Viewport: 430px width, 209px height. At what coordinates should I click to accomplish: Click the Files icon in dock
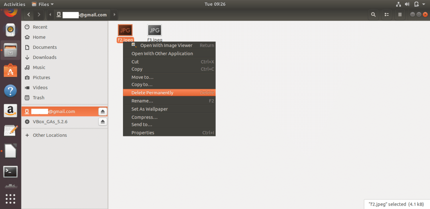click(11, 50)
